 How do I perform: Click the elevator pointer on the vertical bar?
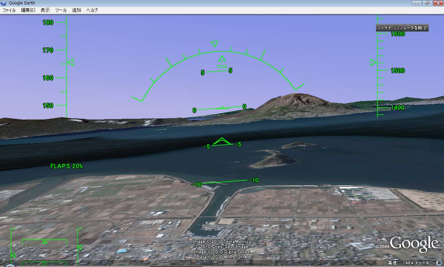(x=79, y=247)
